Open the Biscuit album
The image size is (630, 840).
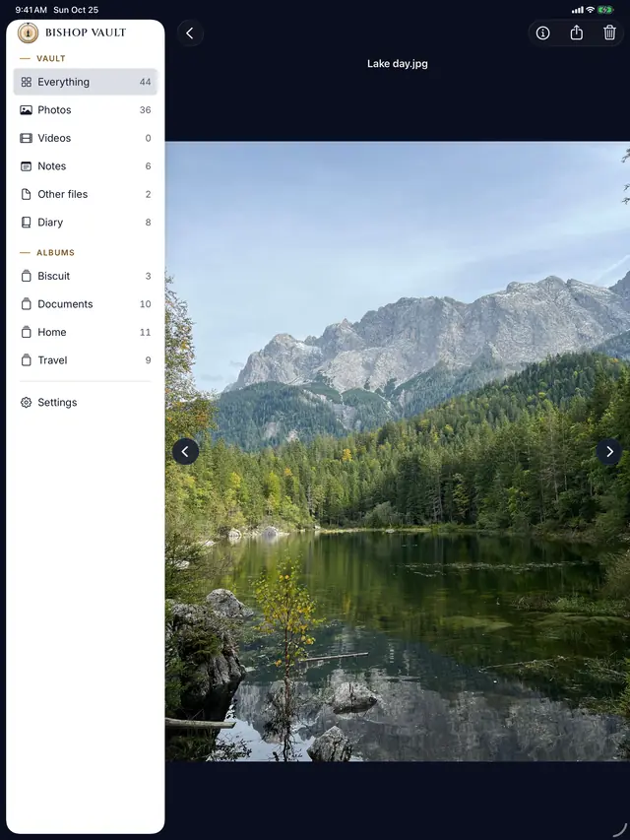(x=86, y=276)
